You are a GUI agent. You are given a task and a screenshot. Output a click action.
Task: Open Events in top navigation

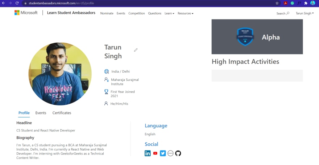pyautogui.click(x=121, y=13)
